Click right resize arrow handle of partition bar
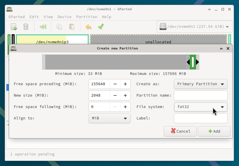 pyautogui.click(x=198, y=62)
